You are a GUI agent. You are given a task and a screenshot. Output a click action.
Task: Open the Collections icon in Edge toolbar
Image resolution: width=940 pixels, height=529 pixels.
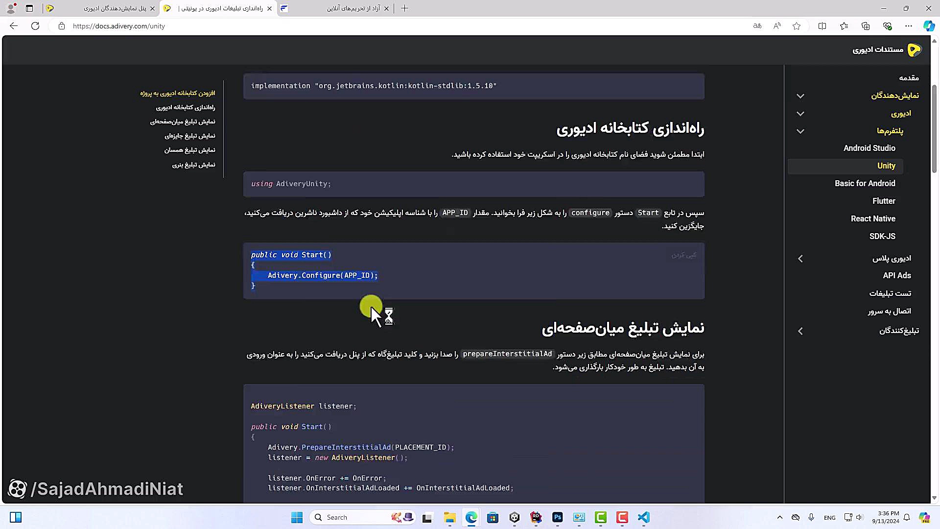coord(866,26)
